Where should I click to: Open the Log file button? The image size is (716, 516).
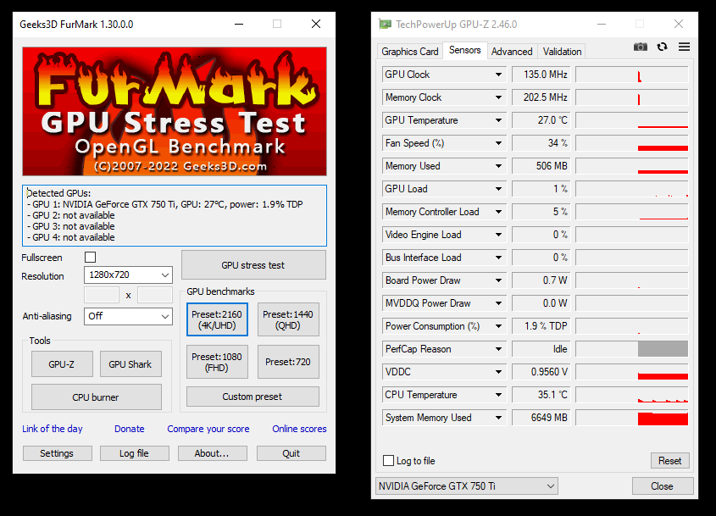[x=134, y=453]
